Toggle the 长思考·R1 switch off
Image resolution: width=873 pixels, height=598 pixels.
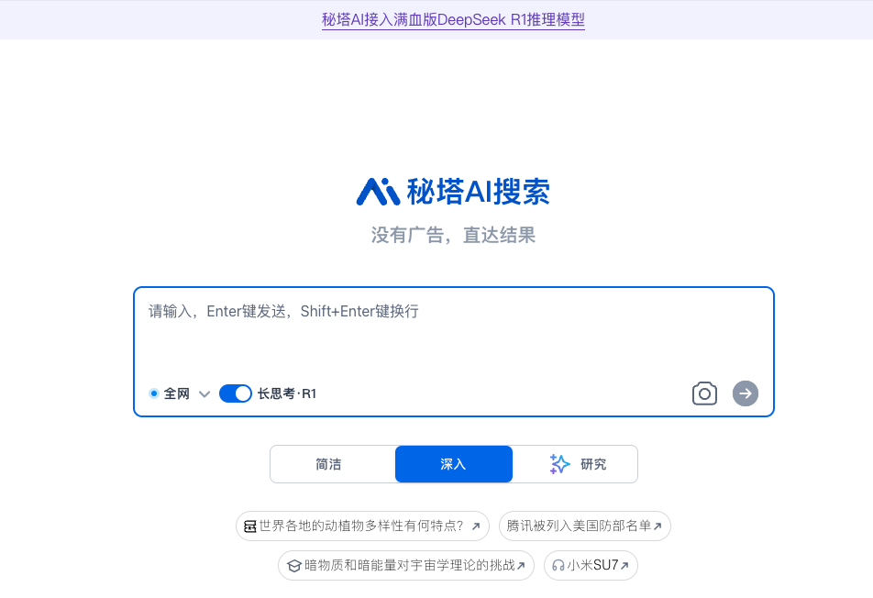click(x=235, y=393)
